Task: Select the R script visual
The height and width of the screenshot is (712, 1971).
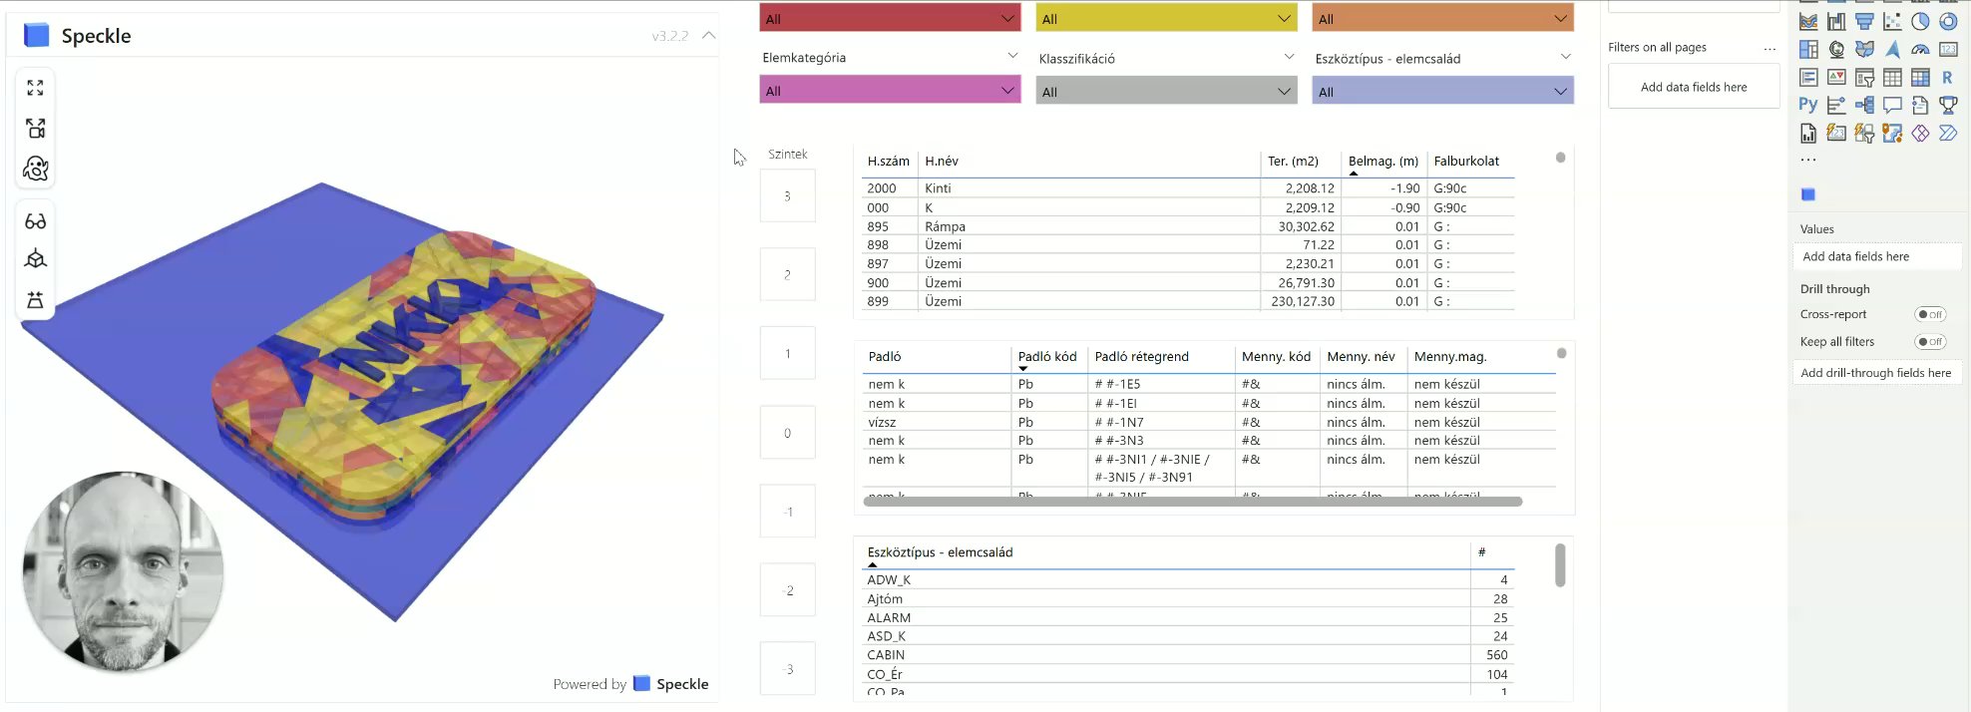Action: (x=1948, y=77)
